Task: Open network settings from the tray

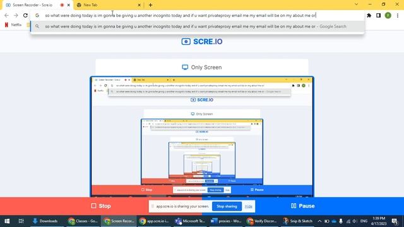Action: tap(348, 221)
